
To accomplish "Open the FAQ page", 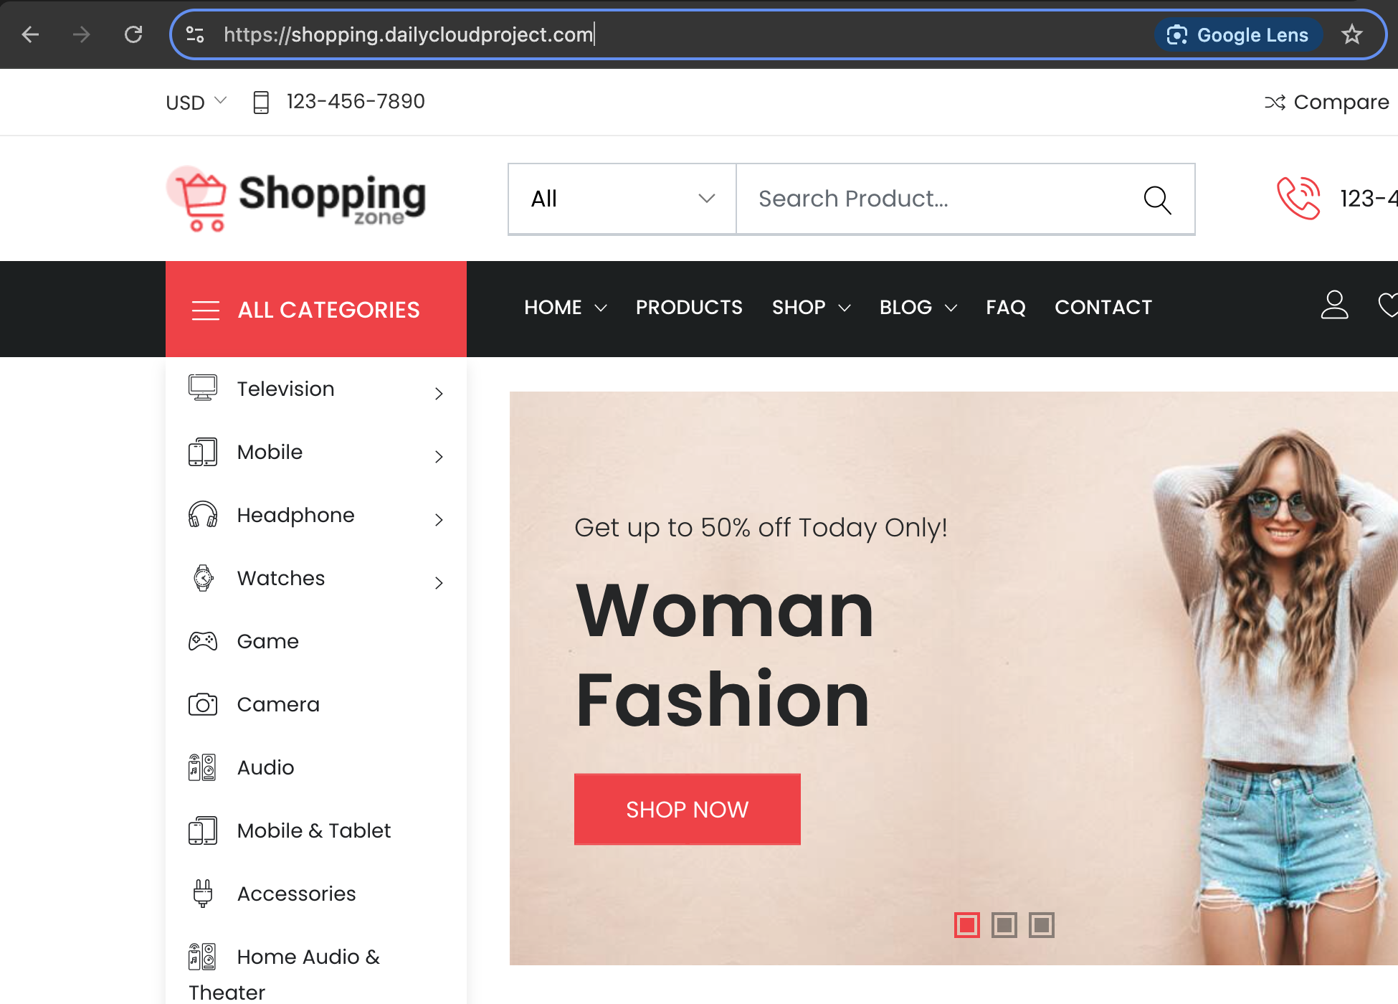I will click(x=1006, y=308).
